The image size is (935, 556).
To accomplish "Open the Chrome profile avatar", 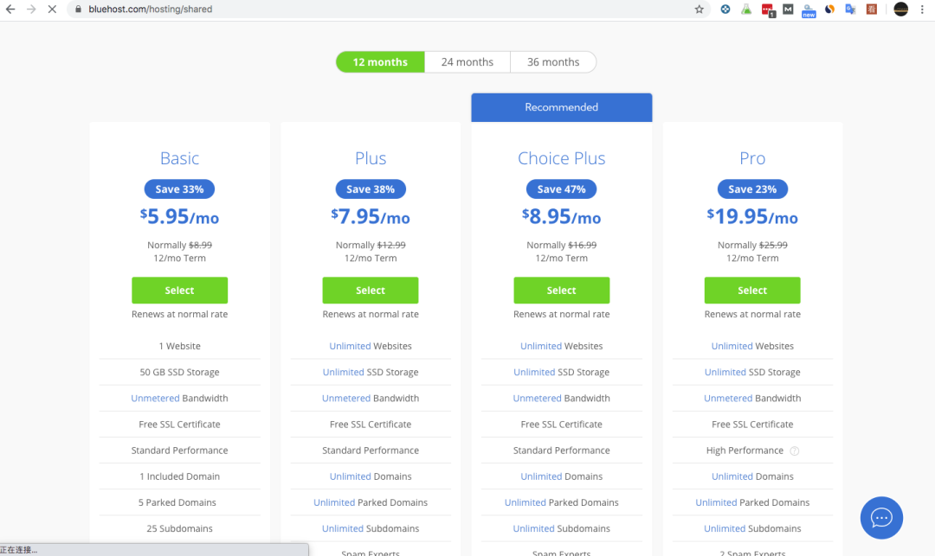I will [900, 9].
